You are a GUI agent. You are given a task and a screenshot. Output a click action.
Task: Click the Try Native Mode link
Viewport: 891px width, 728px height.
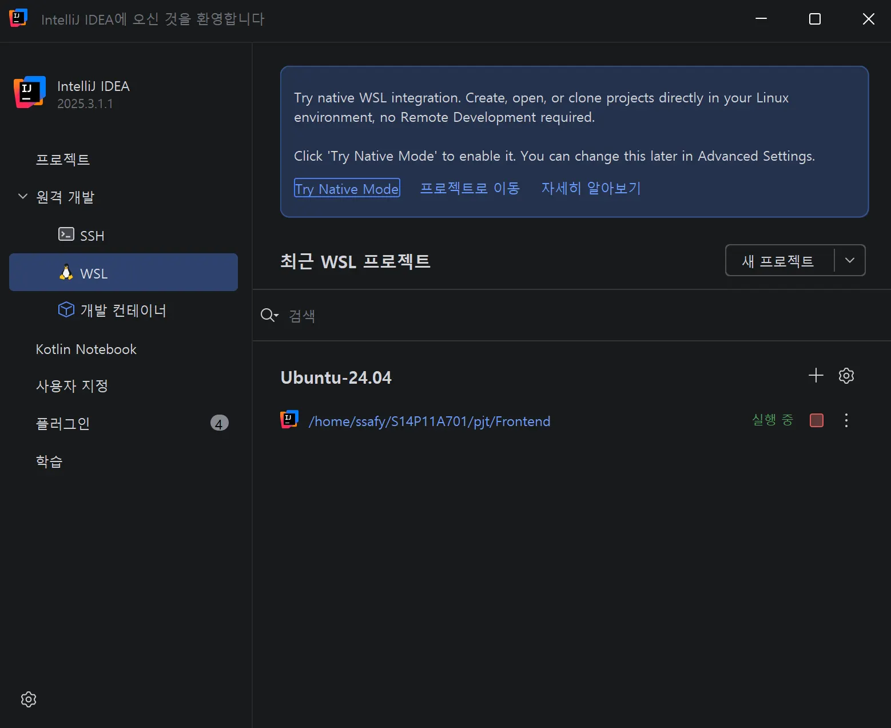[x=347, y=188]
